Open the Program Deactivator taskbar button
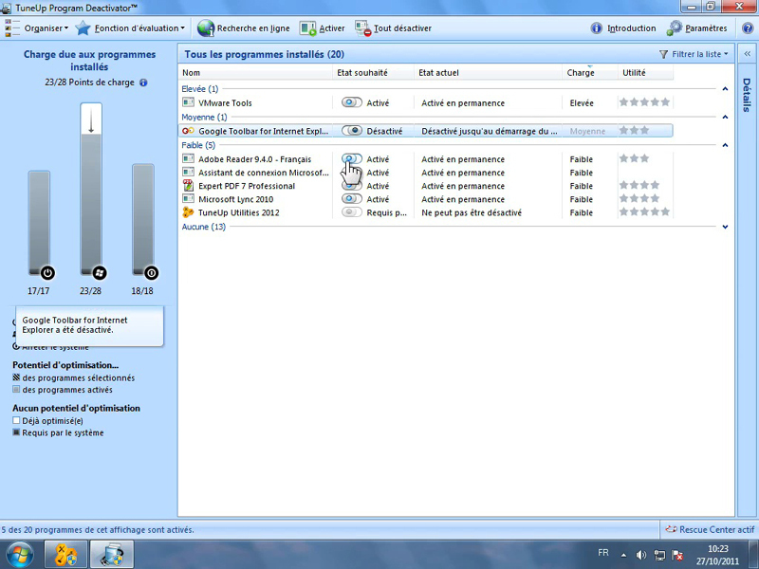The height and width of the screenshot is (569, 759). (x=112, y=555)
